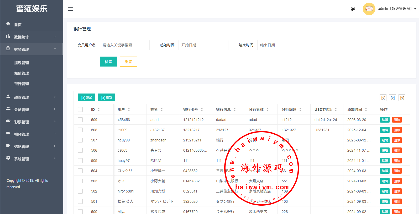Go to 充值管理 in the sidebar
The height and width of the screenshot is (214, 419).
coord(22,73)
